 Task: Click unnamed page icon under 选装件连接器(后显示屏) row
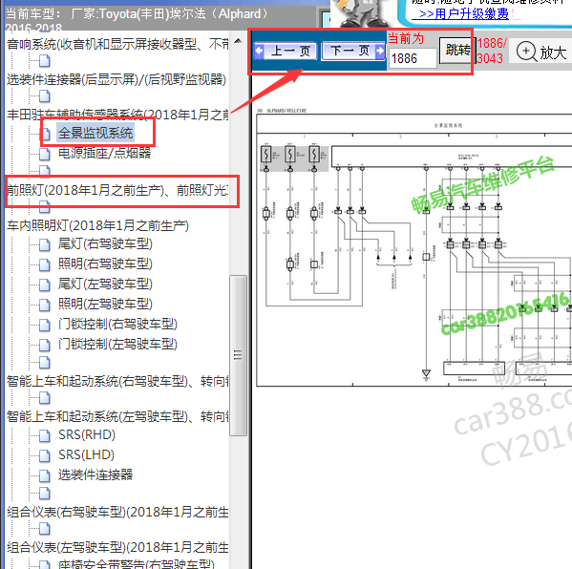pos(45,96)
